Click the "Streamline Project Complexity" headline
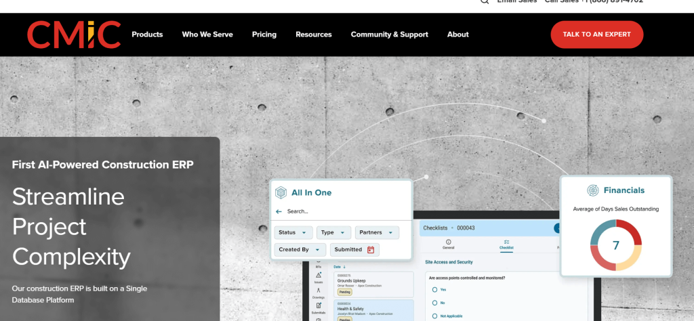This screenshot has height=321, width=694. (x=71, y=226)
